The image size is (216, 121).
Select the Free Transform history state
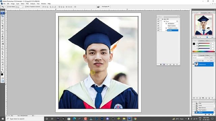[202, 110]
